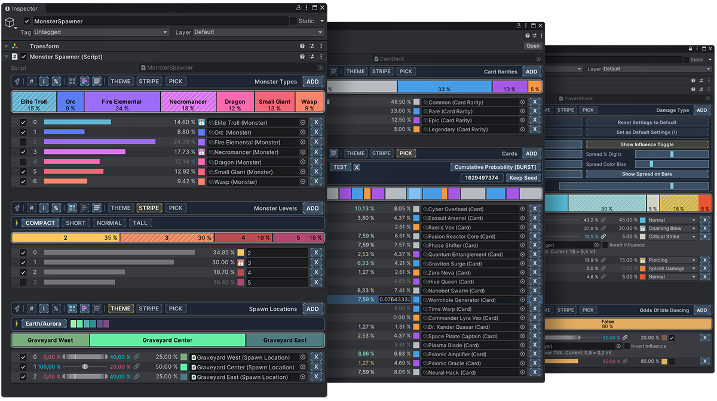The width and height of the screenshot is (717, 401).
Task: Click link icon on Graveyard Center row
Action: (136, 367)
